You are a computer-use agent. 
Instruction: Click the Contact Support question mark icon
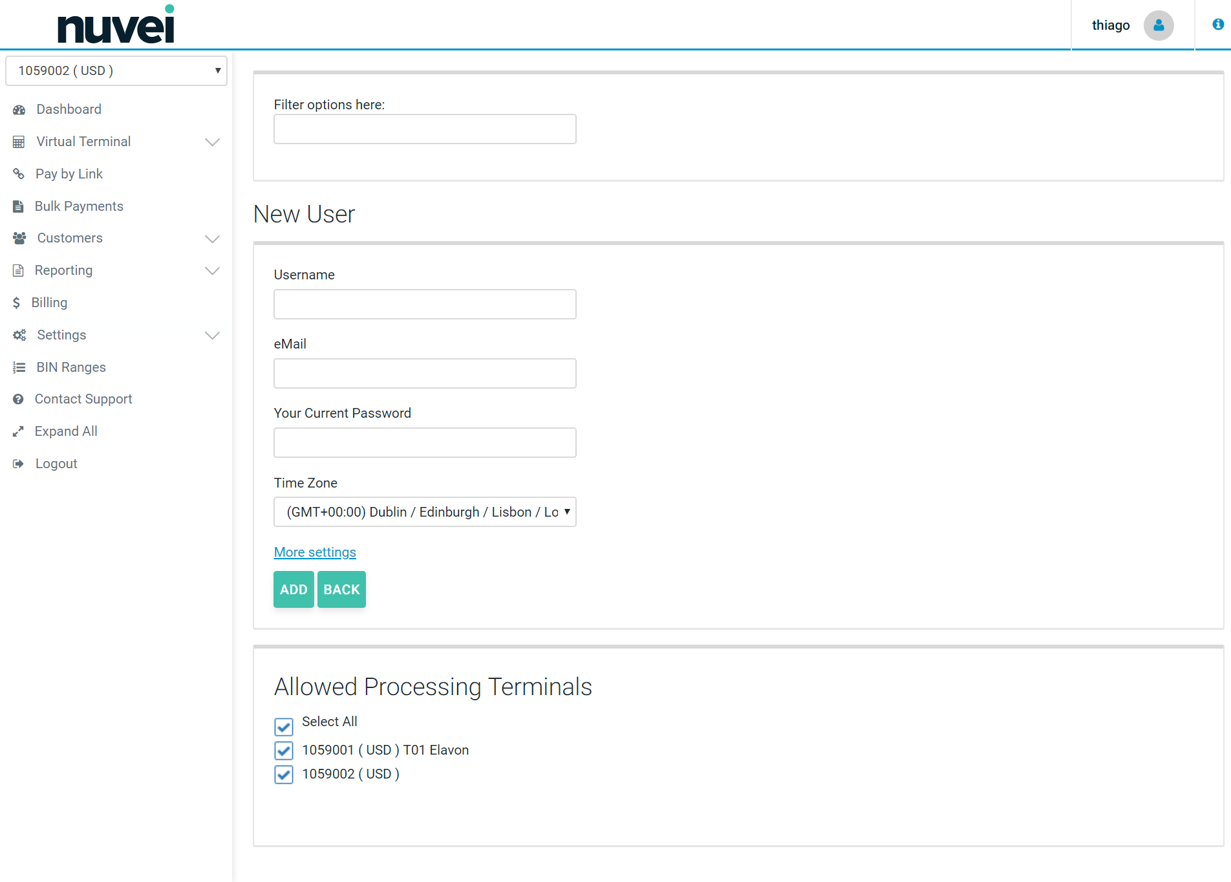[x=18, y=400]
